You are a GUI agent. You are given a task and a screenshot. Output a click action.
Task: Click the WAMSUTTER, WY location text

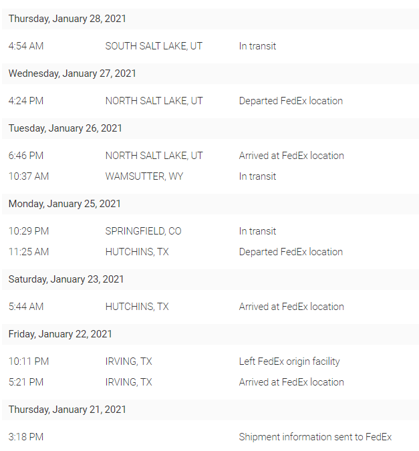pyautogui.click(x=144, y=176)
